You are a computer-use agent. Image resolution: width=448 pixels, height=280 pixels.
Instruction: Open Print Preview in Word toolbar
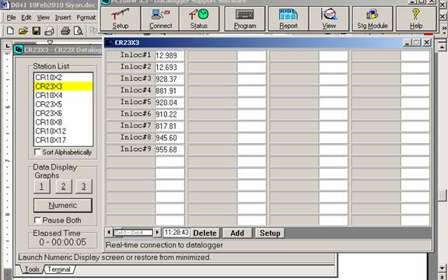[78, 30]
